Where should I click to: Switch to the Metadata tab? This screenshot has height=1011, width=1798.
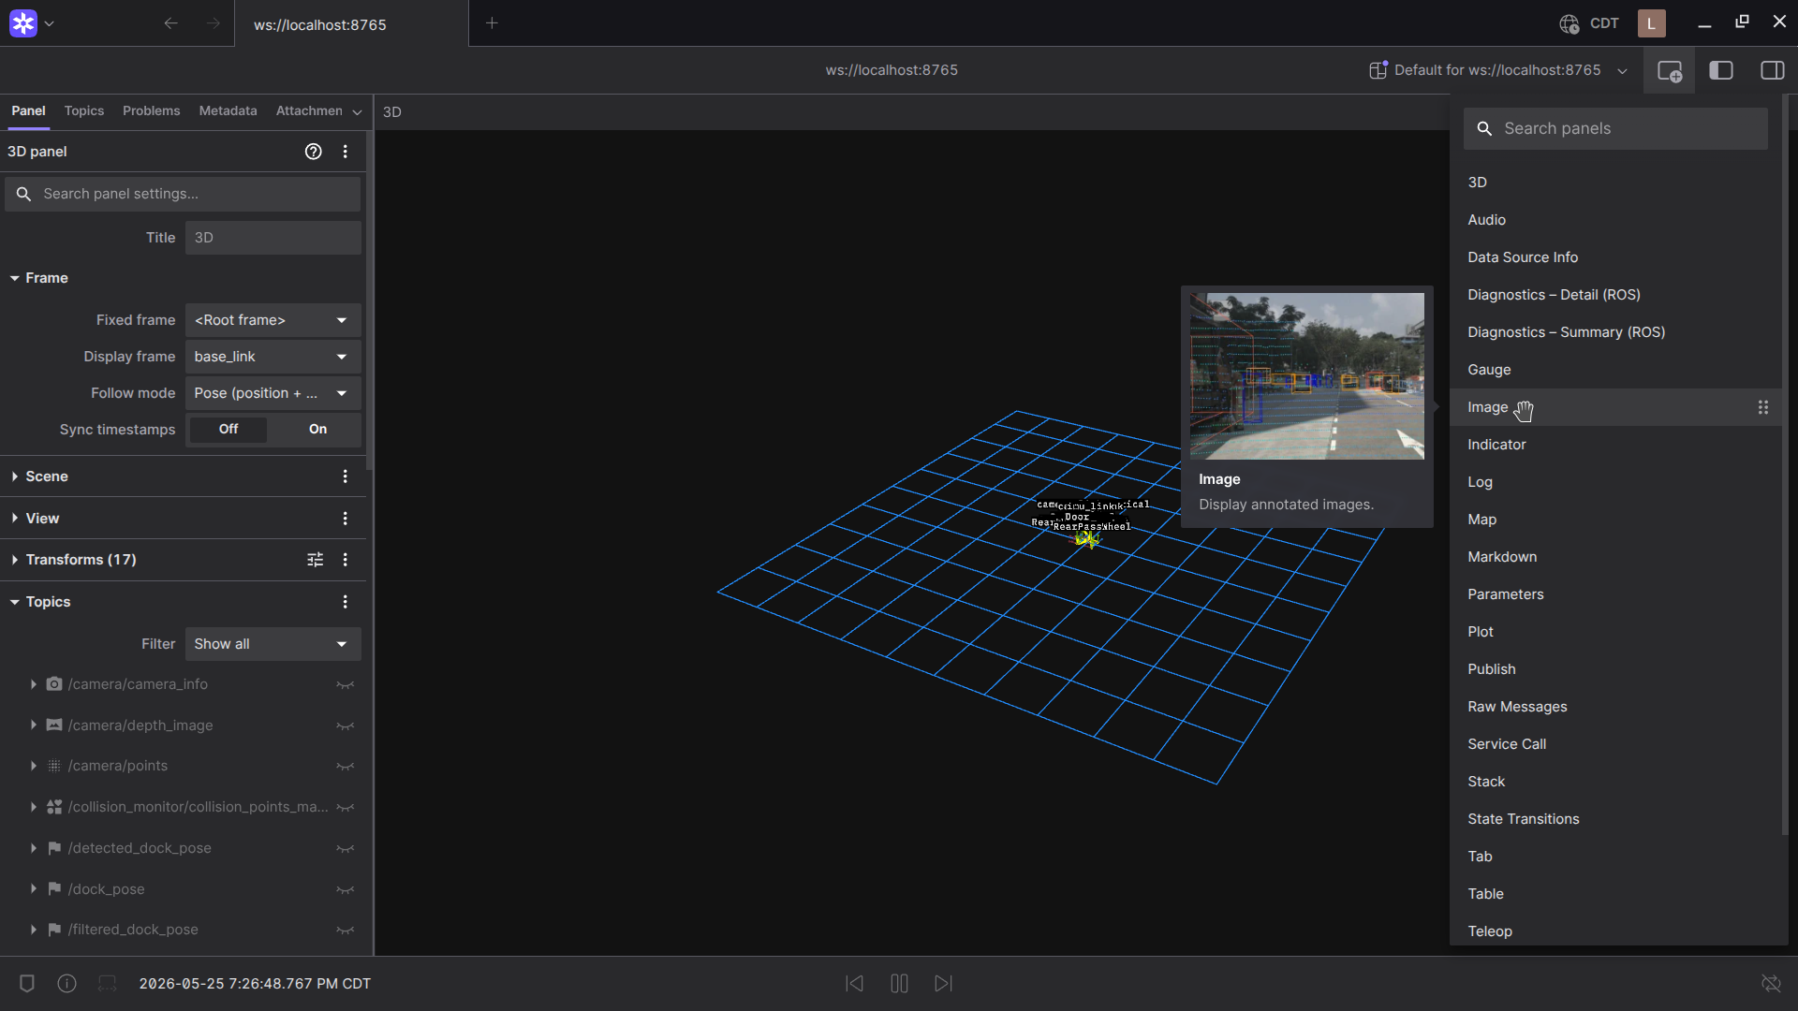click(x=228, y=110)
